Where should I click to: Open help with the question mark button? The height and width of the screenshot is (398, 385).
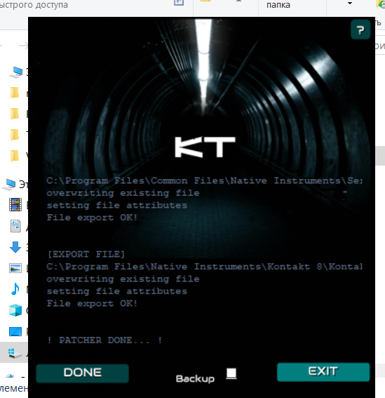click(360, 29)
